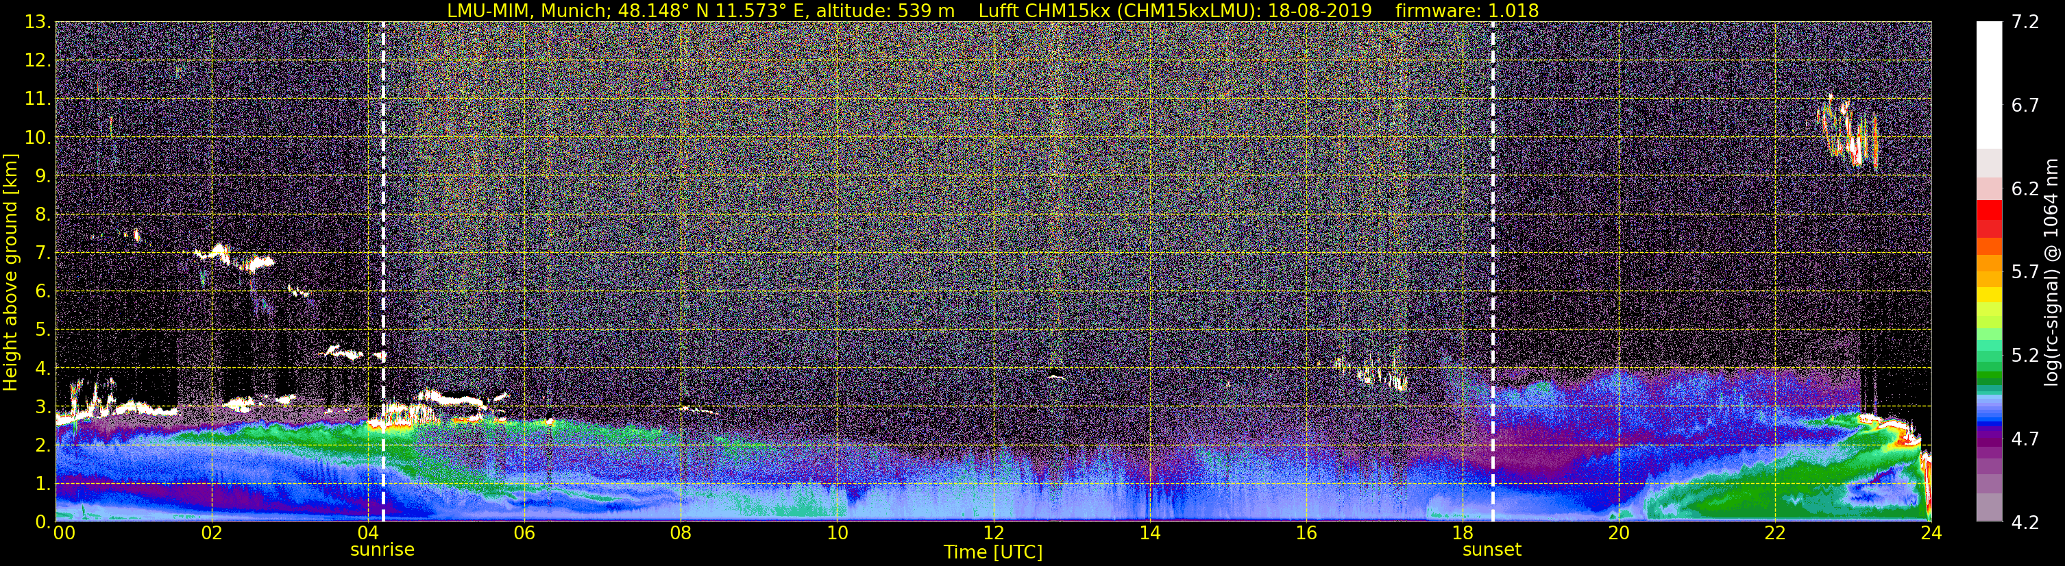Click the colorbar tick value 6.7
Image resolution: width=2065 pixels, height=566 pixels.
[x=2025, y=105]
